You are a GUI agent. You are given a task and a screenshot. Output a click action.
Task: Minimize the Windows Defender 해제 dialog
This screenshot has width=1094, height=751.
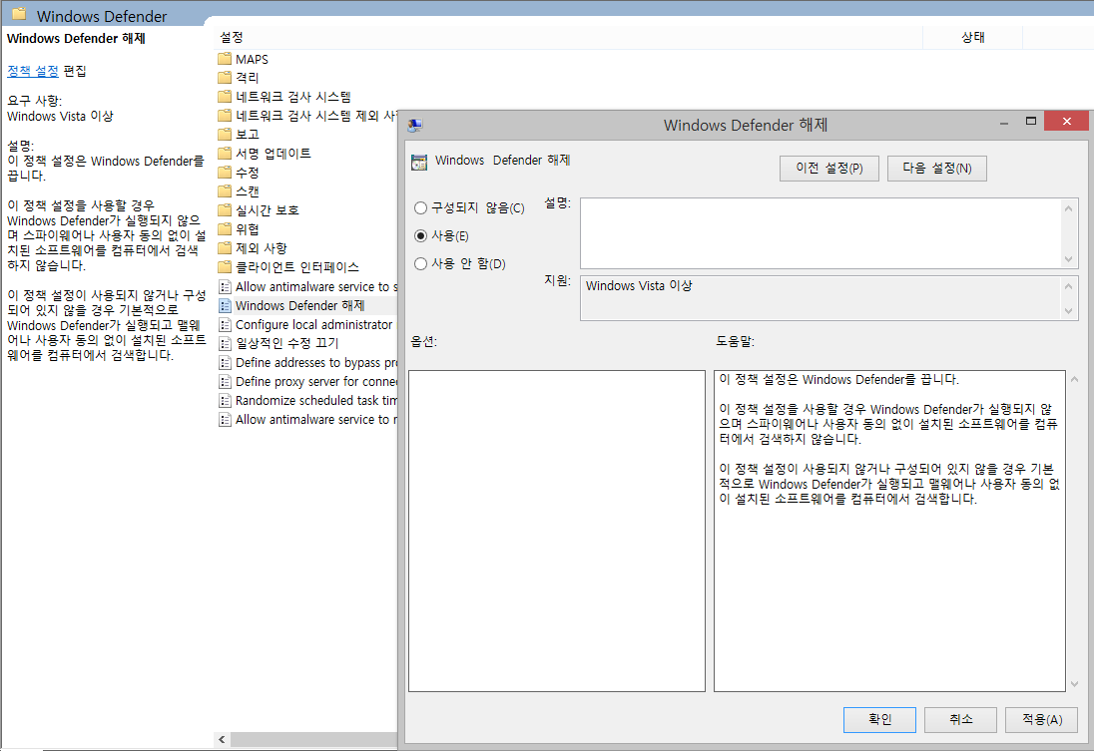pos(1004,122)
